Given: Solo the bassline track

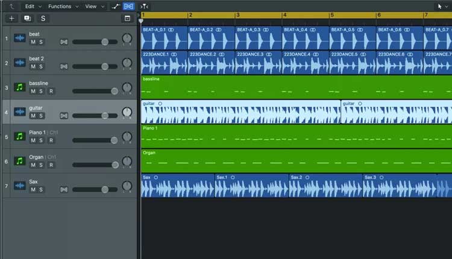Looking at the screenshot, I should (x=41, y=92).
